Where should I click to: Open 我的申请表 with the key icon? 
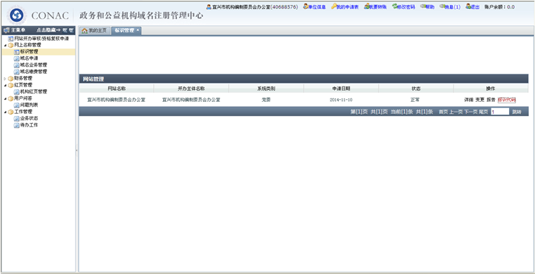(345, 7)
